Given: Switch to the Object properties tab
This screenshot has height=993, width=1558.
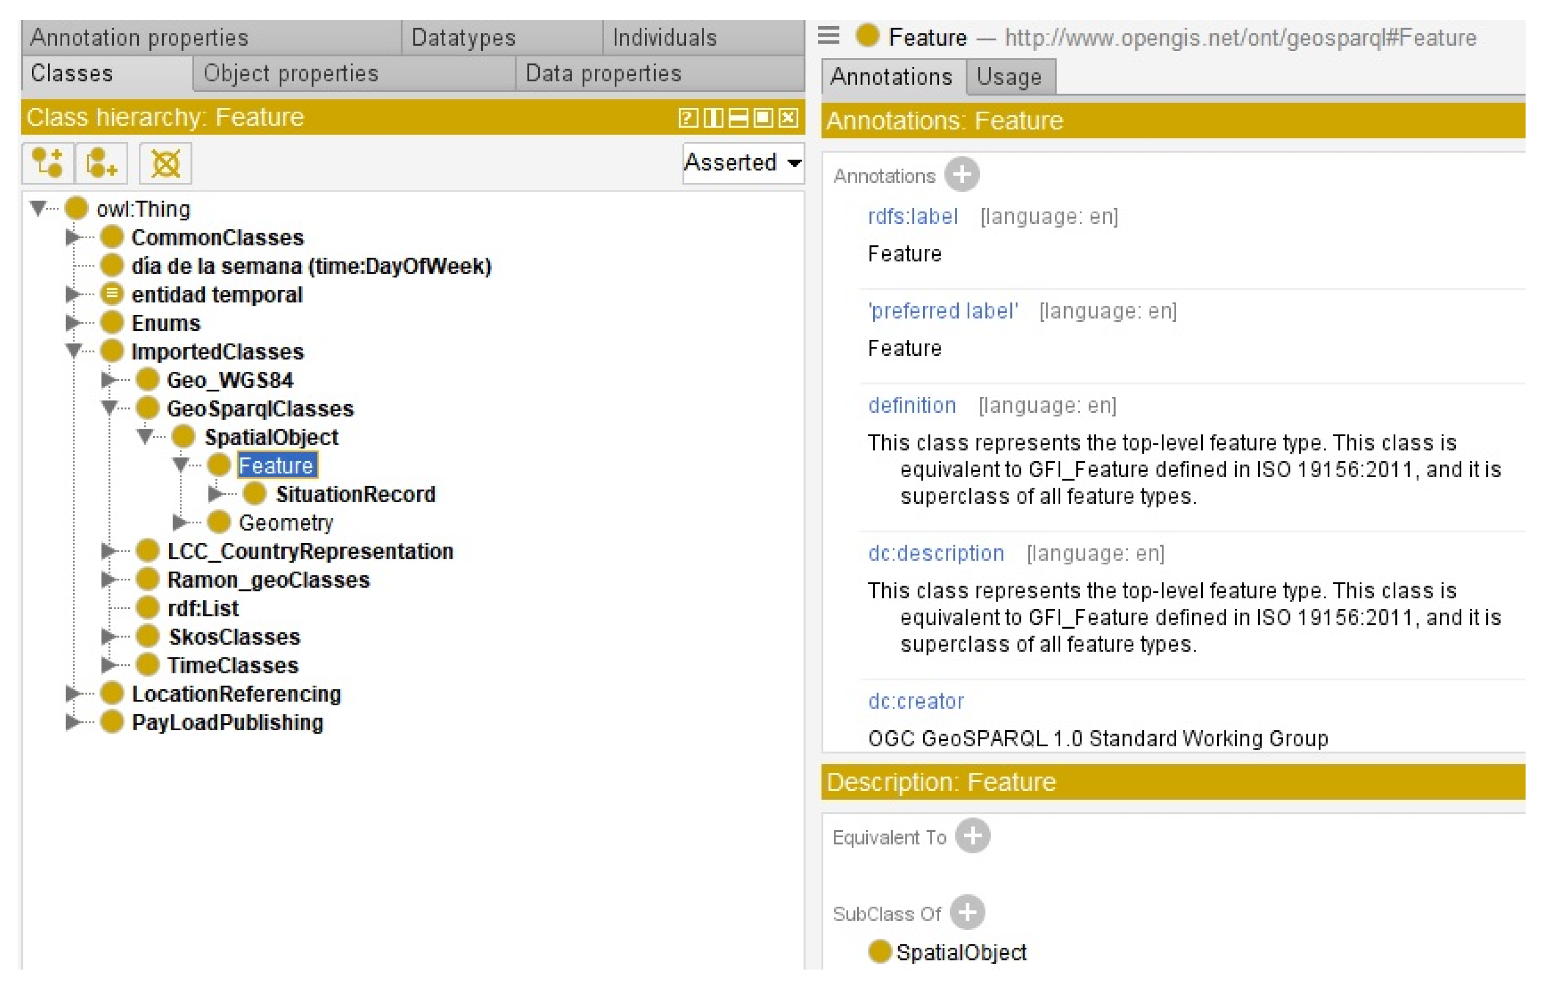Looking at the screenshot, I should click(x=290, y=73).
